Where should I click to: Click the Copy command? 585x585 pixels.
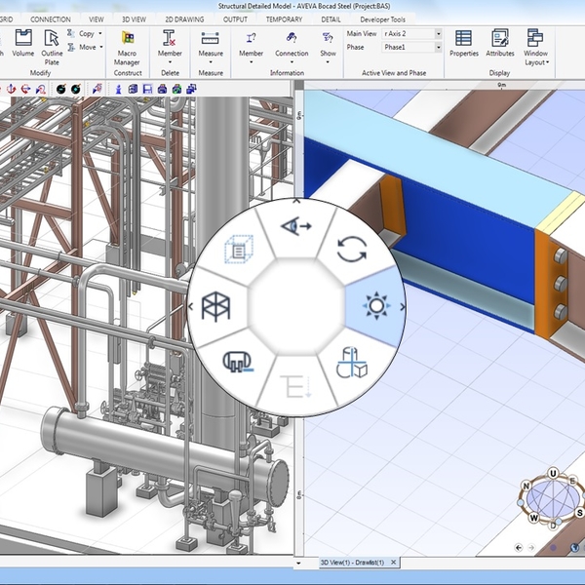click(86, 33)
